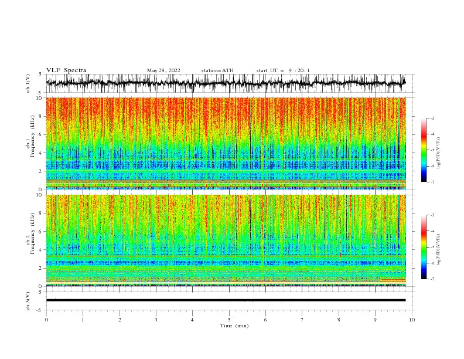Click the ch.1 voltage waveform trace
Image resolution: width=464 pixels, height=359 pixels.
[226, 83]
